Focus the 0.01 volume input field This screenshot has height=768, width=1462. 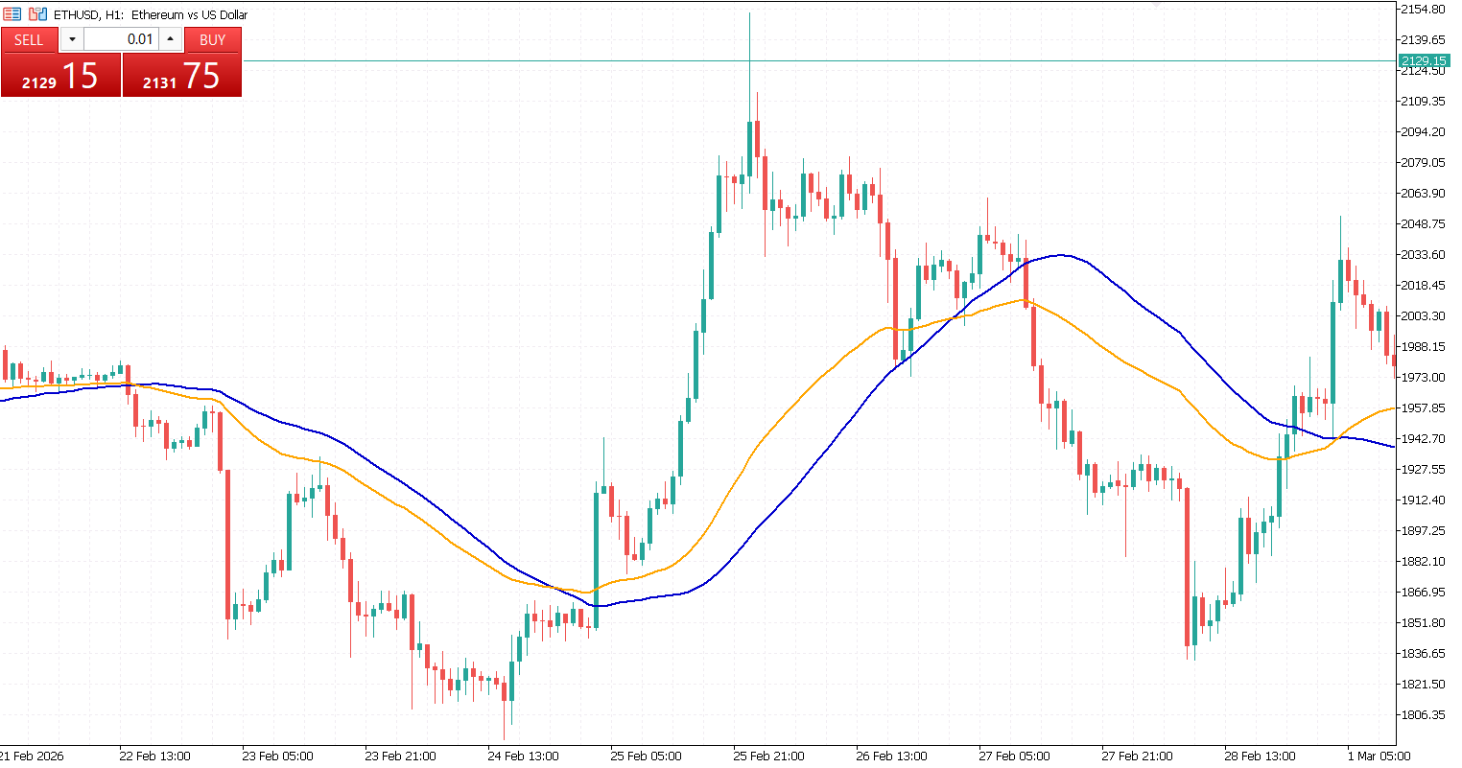[x=121, y=39]
